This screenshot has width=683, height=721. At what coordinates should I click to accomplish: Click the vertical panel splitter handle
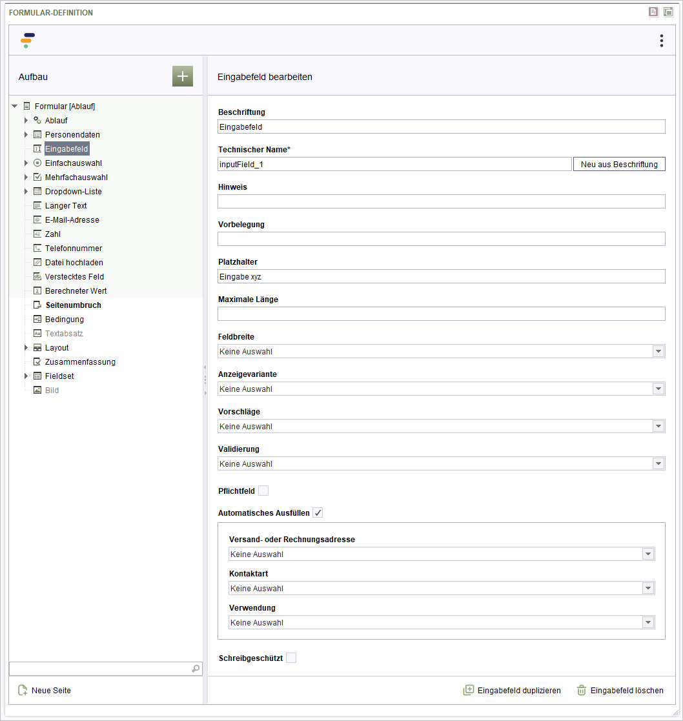[205, 380]
